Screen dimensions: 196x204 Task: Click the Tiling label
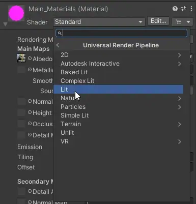coord(25,157)
